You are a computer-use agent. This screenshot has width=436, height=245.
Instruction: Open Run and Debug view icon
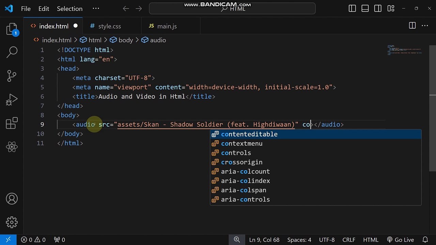pos(12,99)
